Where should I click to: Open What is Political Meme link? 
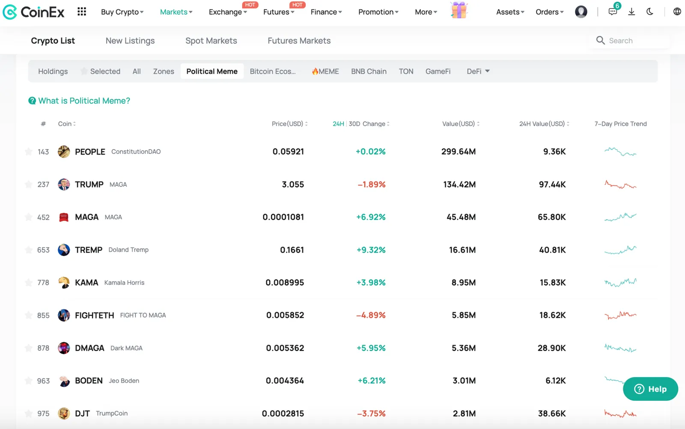tap(84, 101)
